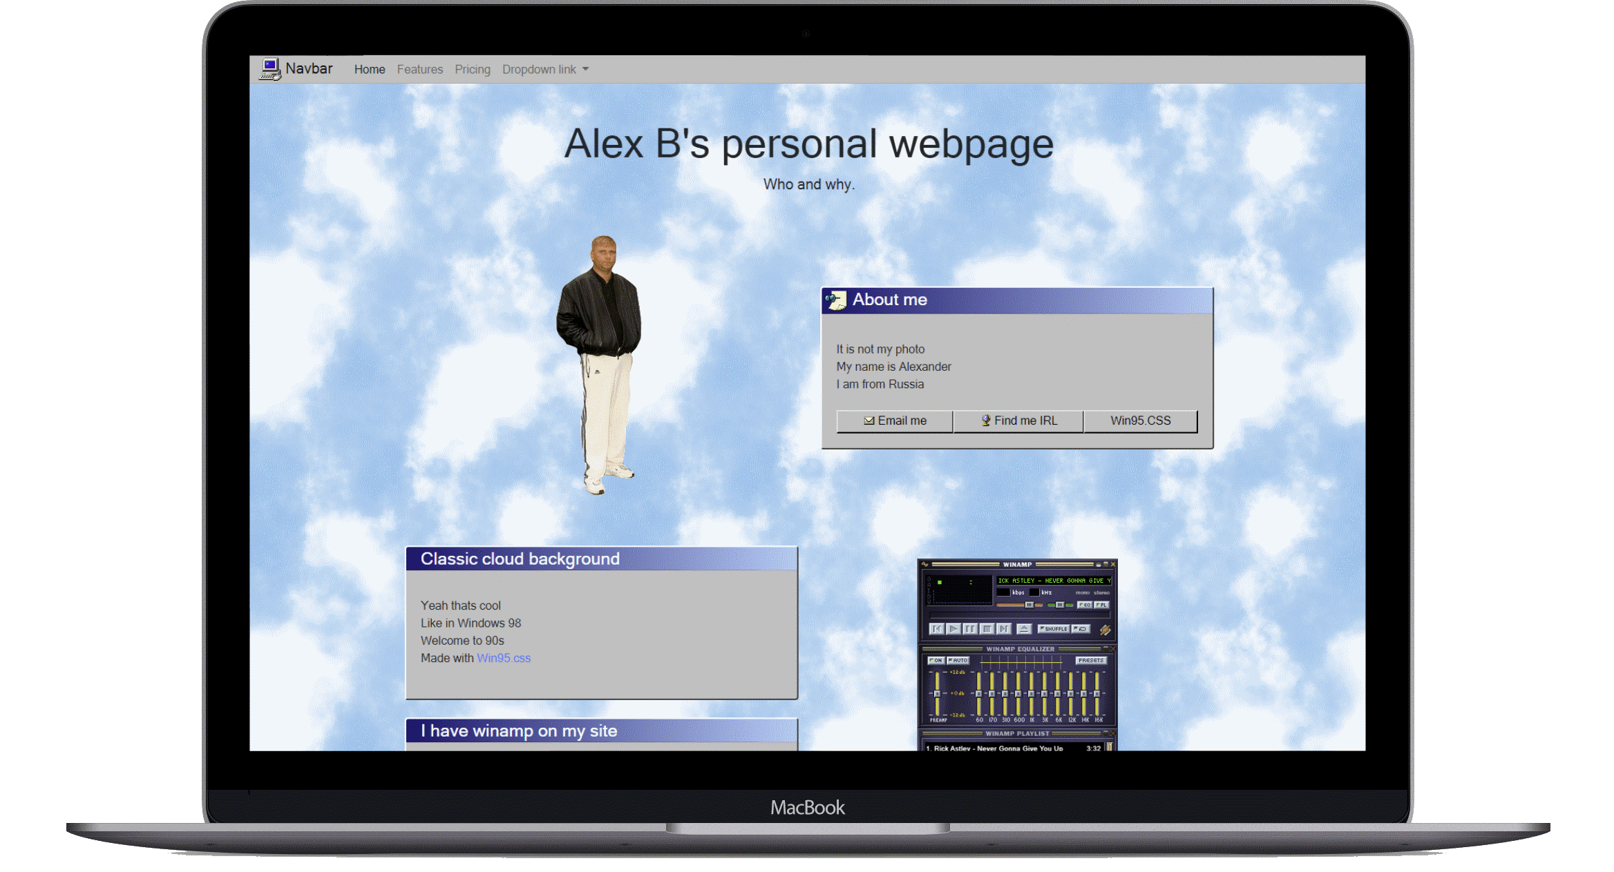
Task: Click the Winamp volume slider handle
Action: click(x=1029, y=605)
